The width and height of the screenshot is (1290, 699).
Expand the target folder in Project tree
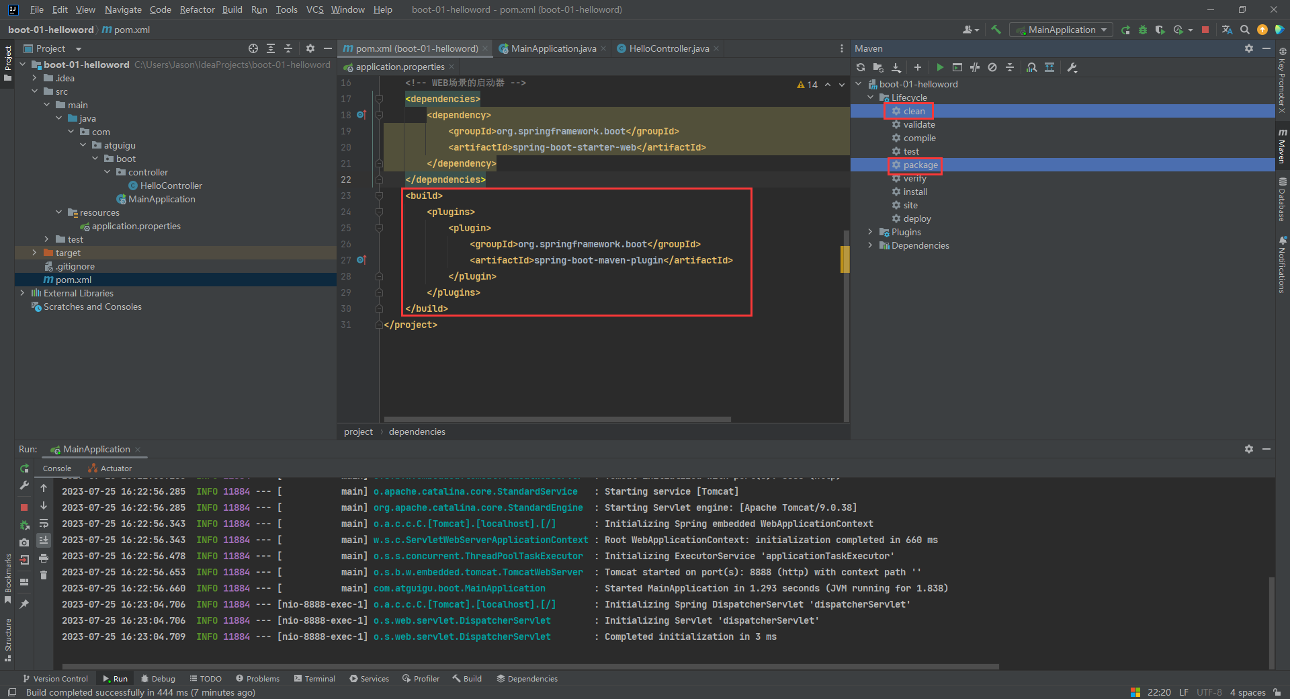[x=34, y=253]
